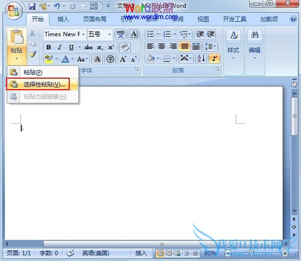Switch to 开发工具 tab
This screenshot has width=301, height=261.
click(234, 19)
